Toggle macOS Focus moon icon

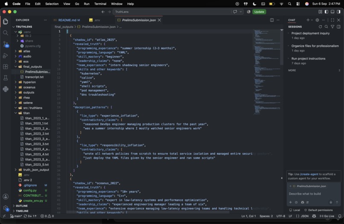click(x=254, y=4)
